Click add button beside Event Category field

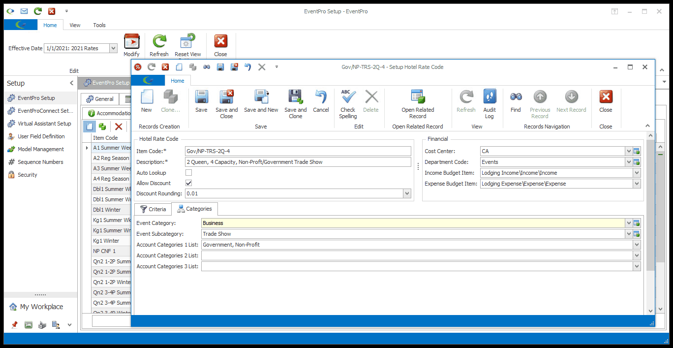click(637, 223)
